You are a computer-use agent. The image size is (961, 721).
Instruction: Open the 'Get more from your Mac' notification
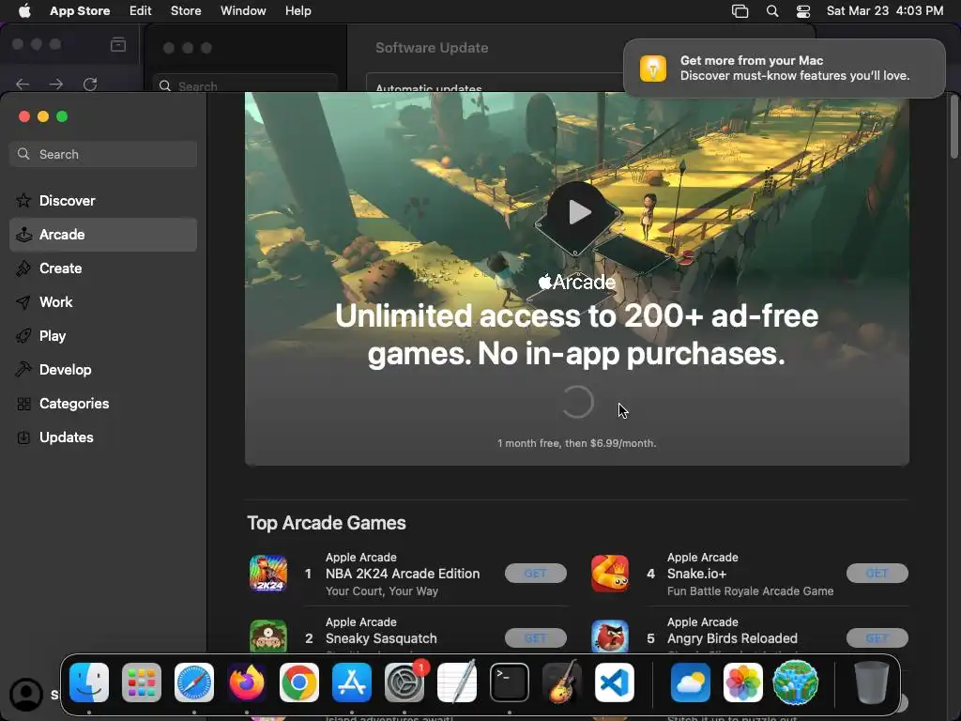point(785,68)
